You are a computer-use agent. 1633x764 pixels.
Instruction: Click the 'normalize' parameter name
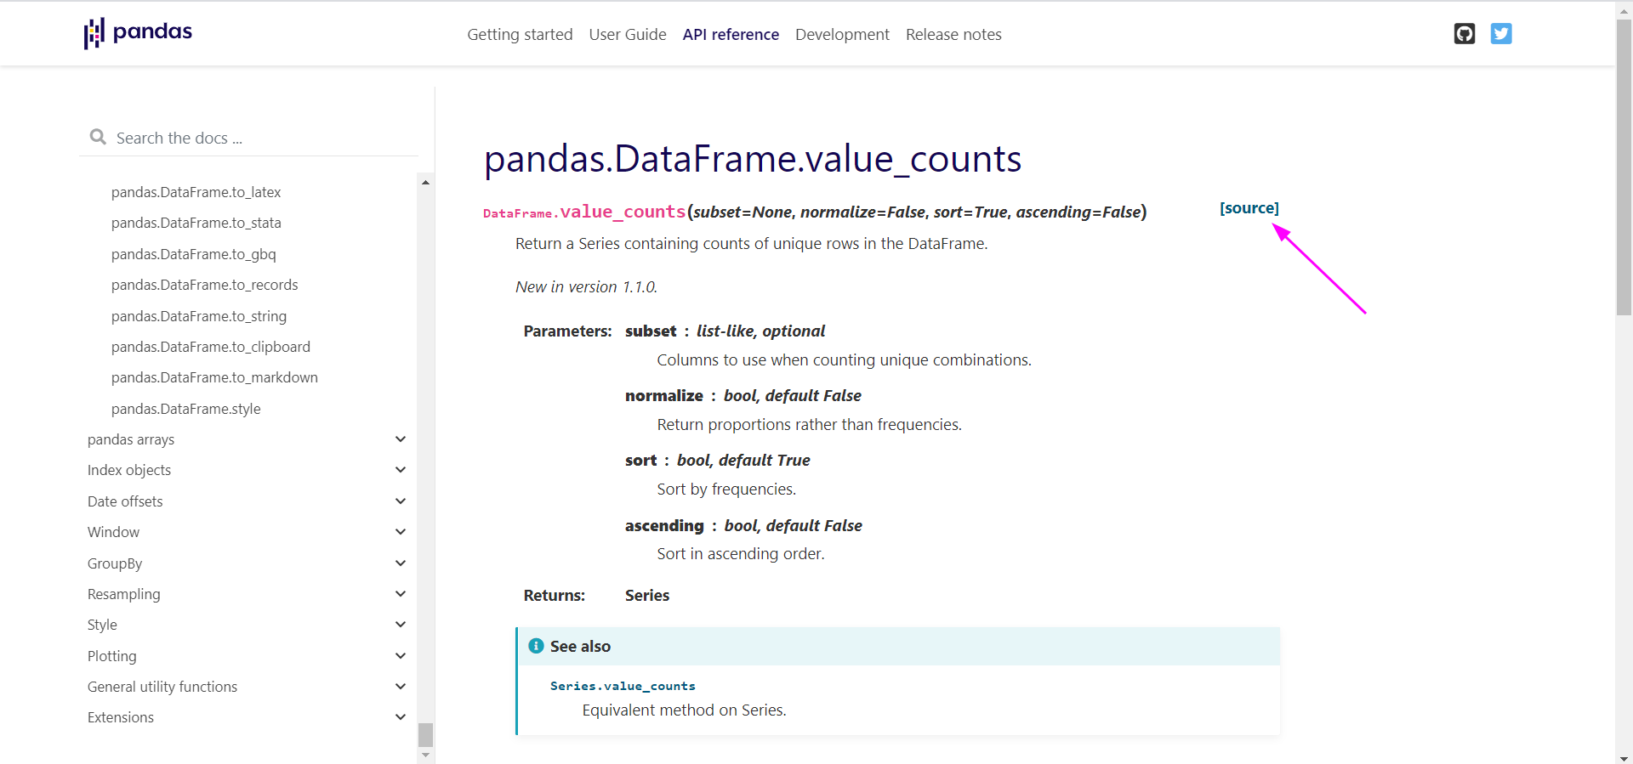point(664,396)
